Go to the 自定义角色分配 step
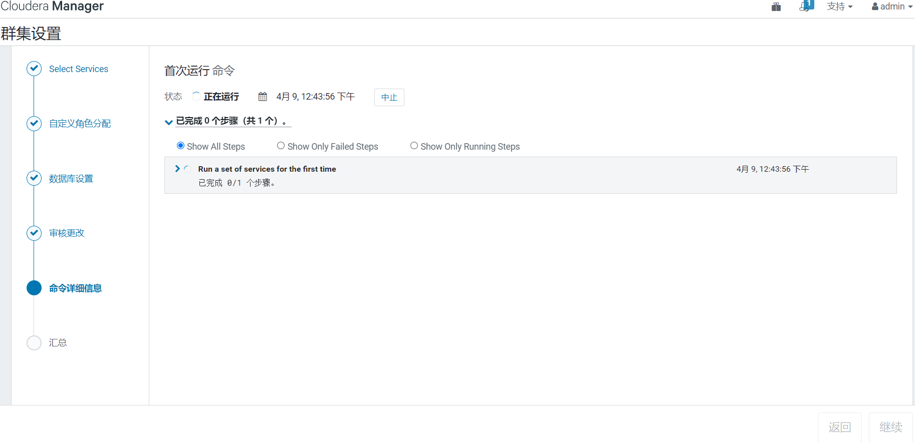915x442 pixels. [80, 124]
